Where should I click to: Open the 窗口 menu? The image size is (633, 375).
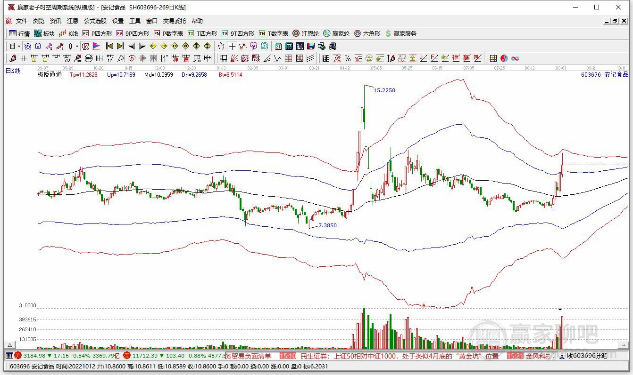click(152, 21)
